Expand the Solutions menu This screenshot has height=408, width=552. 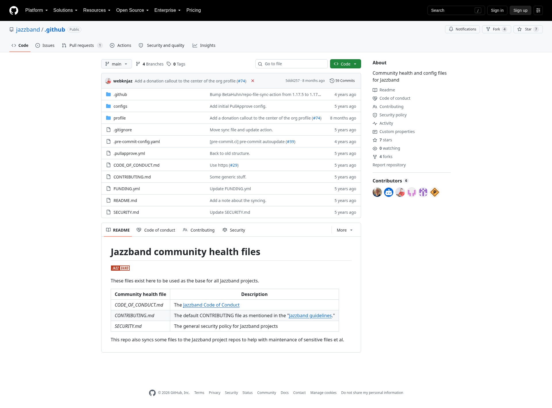pyautogui.click(x=65, y=10)
